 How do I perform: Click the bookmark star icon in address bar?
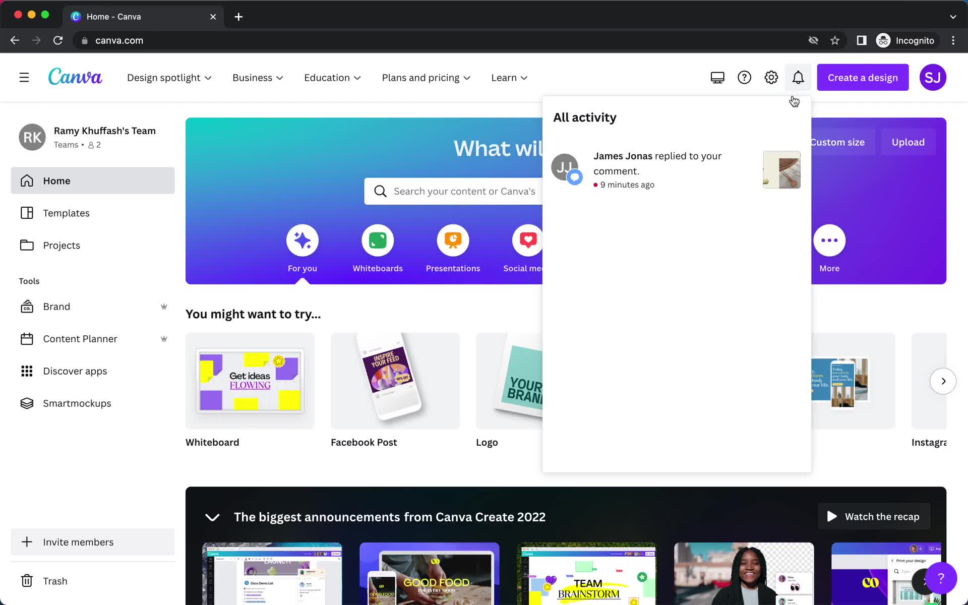point(835,40)
